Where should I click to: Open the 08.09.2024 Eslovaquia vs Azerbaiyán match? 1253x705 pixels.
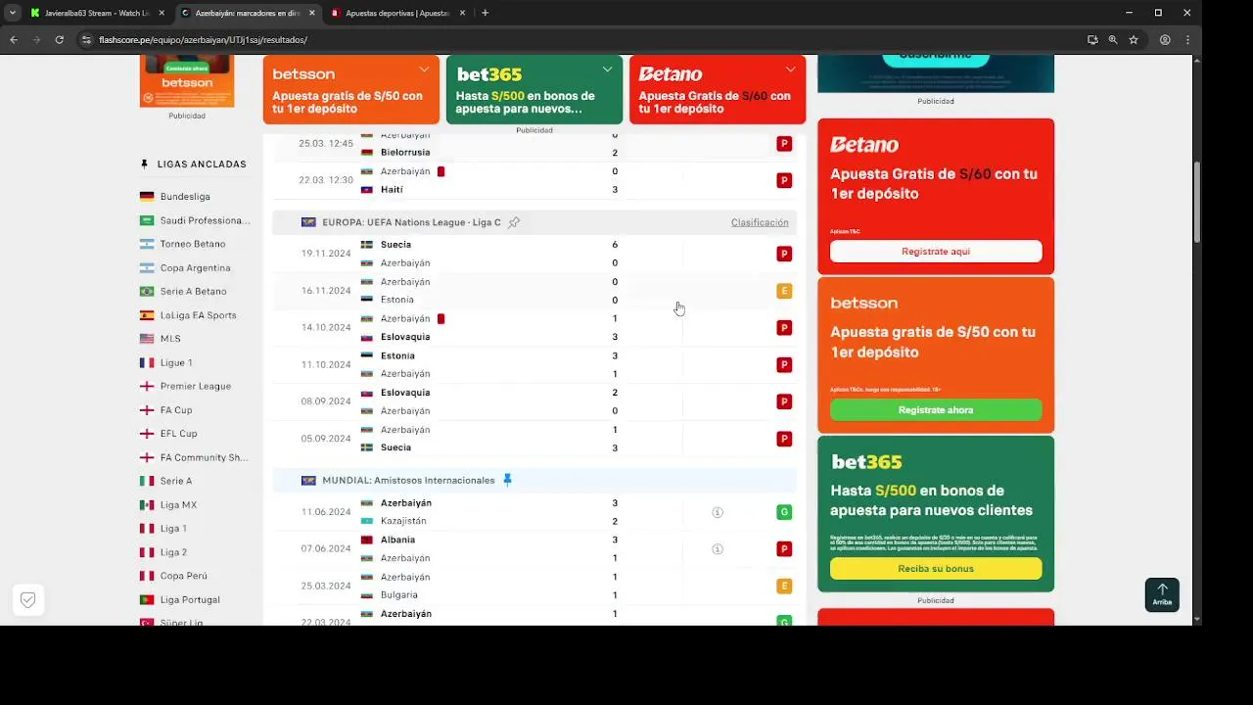pyautogui.click(x=534, y=401)
